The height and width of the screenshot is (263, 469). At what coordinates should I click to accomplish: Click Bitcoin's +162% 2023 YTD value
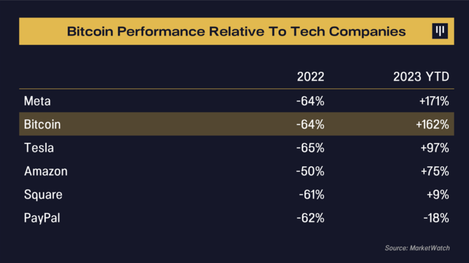point(432,124)
